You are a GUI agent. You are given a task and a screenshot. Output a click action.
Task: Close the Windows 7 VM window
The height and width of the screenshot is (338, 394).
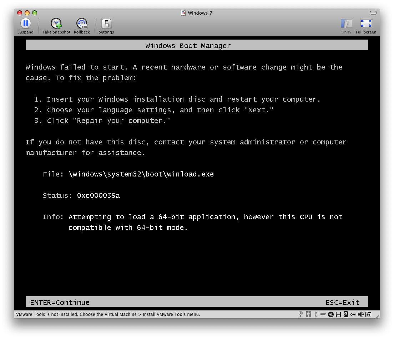[20, 13]
